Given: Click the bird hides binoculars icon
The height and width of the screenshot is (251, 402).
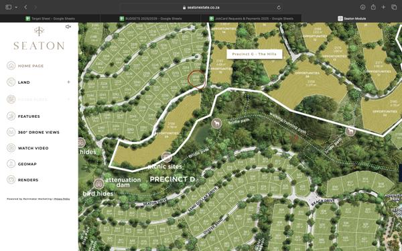Looking at the screenshot, I should click(98, 183).
